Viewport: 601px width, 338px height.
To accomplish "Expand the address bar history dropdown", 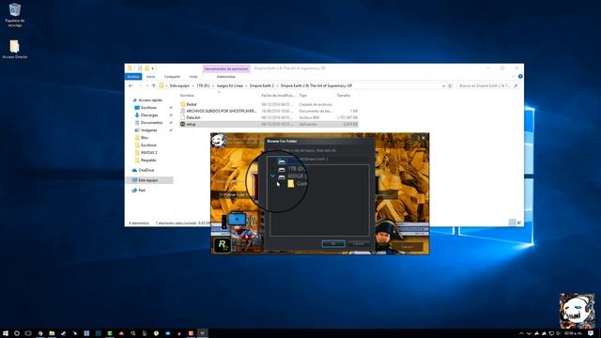I will (443, 85).
